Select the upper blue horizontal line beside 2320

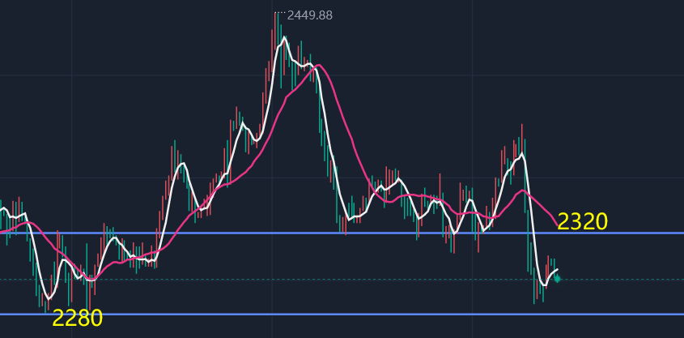pos(342,233)
